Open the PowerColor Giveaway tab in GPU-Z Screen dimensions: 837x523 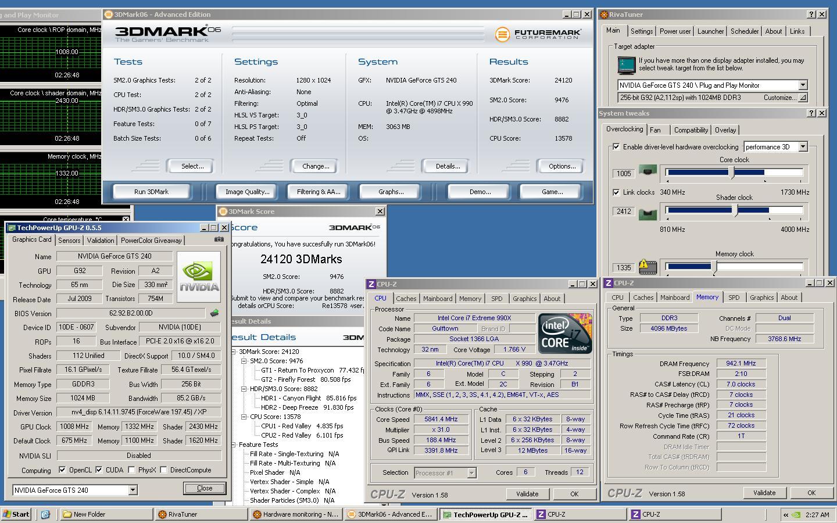point(151,241)
